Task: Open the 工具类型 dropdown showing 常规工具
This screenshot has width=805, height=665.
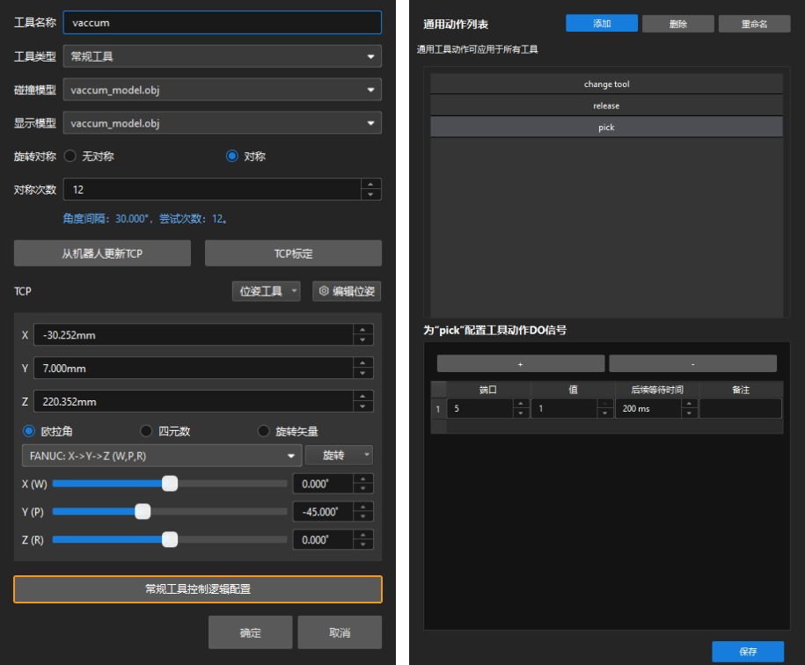Action: point(222,55)
